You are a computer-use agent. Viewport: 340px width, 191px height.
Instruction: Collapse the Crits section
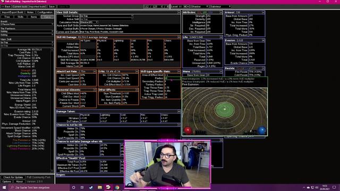click(137, 71)
